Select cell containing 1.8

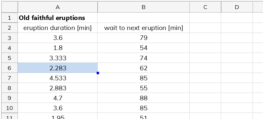pos(57,48)
